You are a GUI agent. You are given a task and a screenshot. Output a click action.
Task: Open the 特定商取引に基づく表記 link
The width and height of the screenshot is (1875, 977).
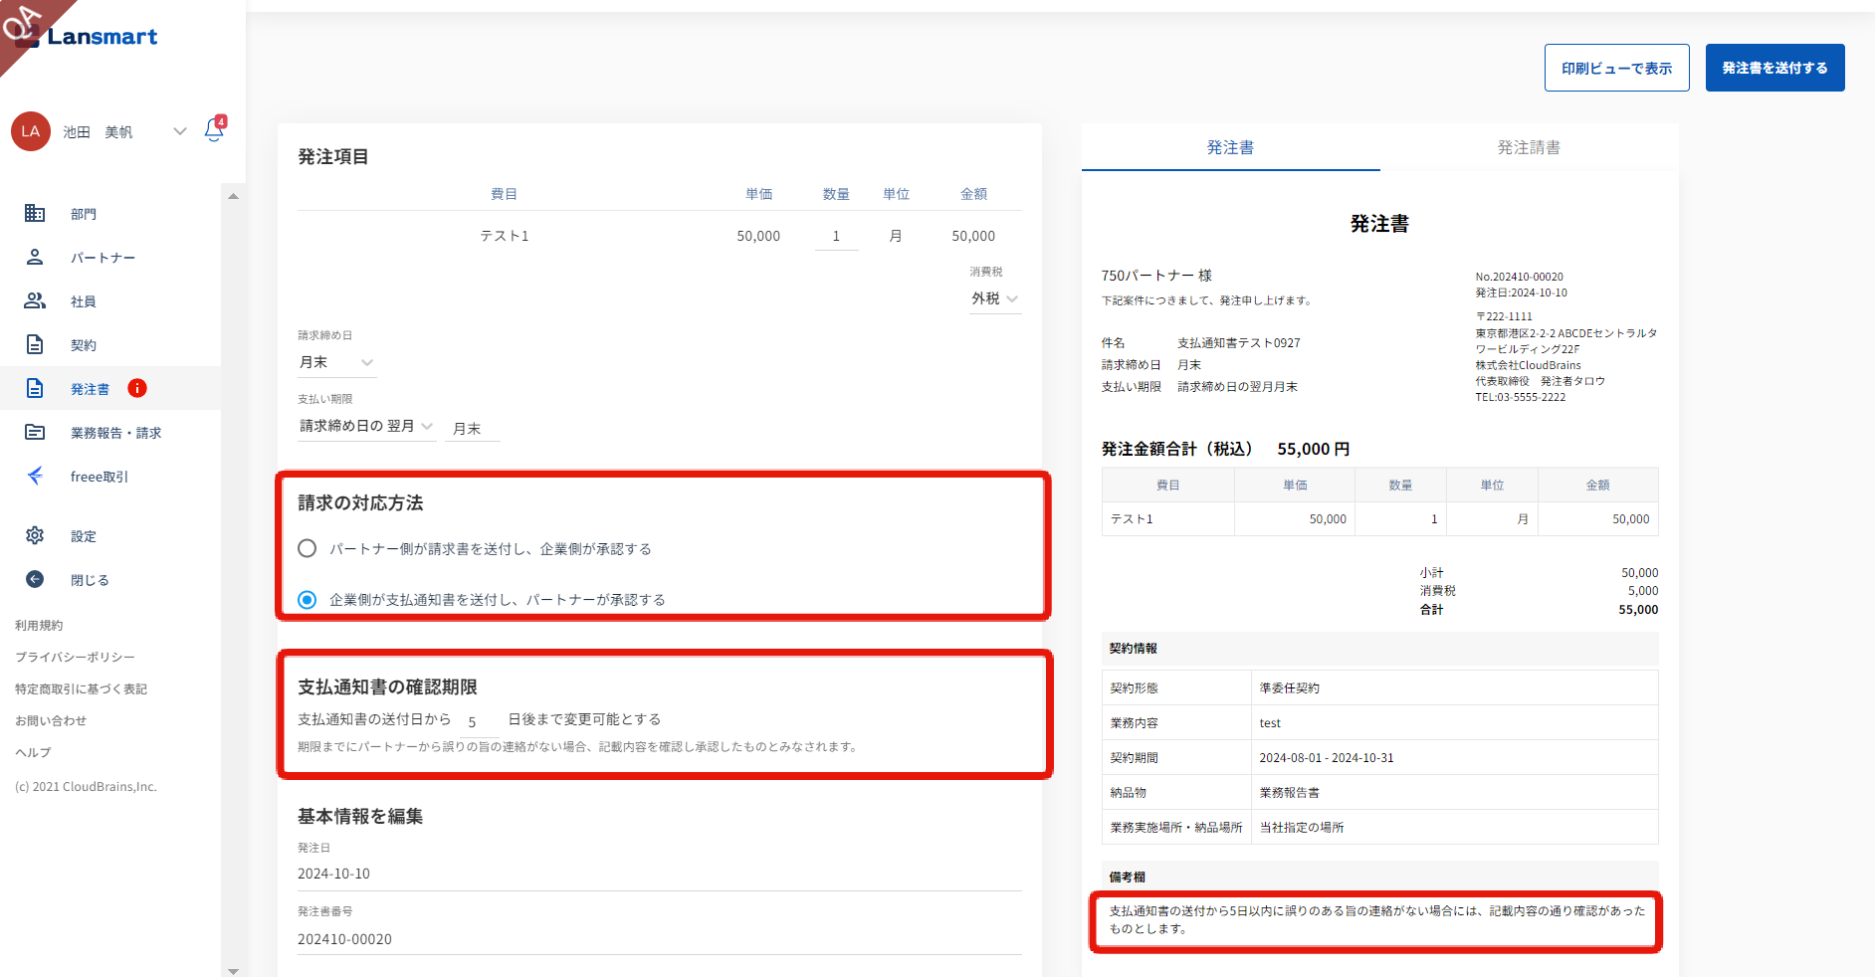81,688
